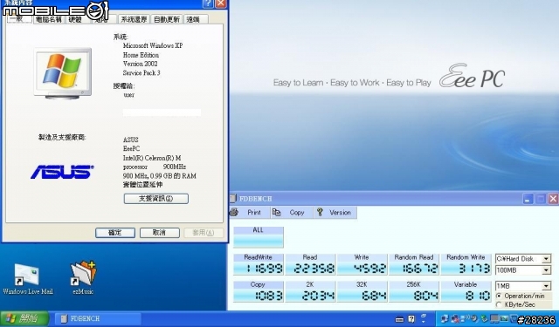Click the keyboard icon on the language bar
The height and width of the screenshot is (327, 559).
tap(400, 319)
